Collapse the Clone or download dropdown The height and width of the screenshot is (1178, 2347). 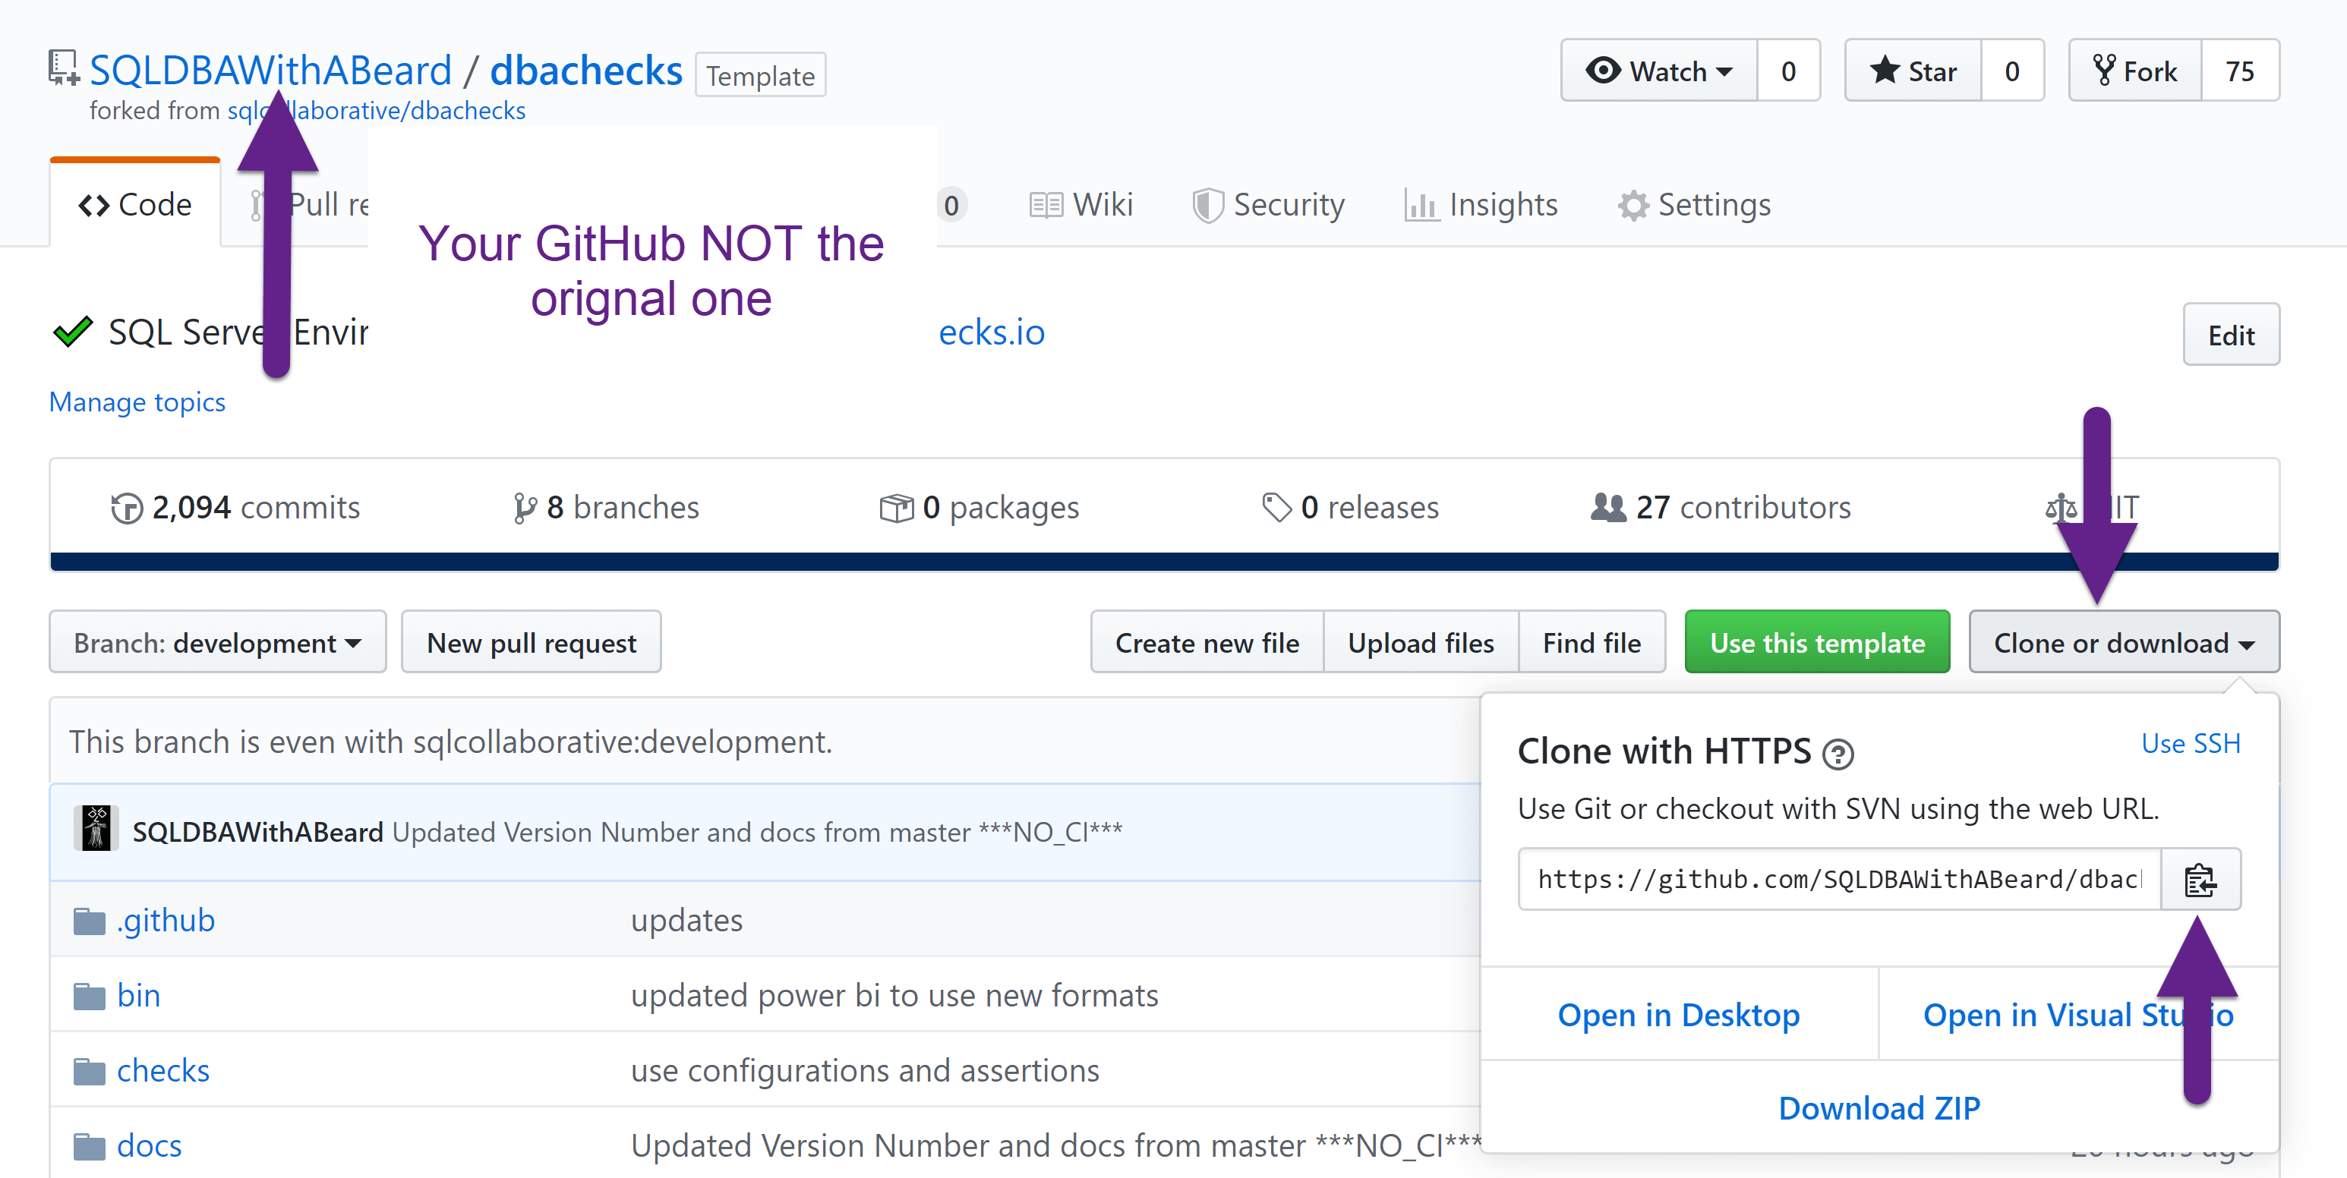(x=2123, y=642)
